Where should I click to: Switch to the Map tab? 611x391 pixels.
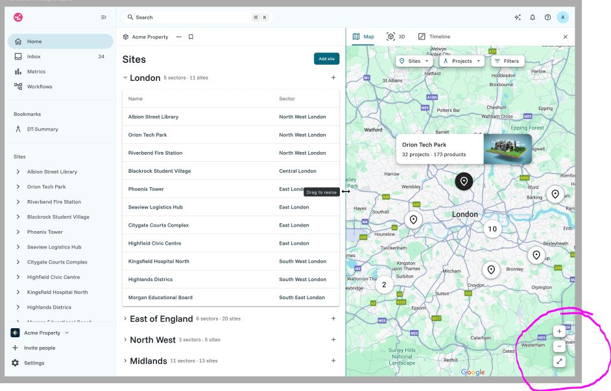coord(364,36)
